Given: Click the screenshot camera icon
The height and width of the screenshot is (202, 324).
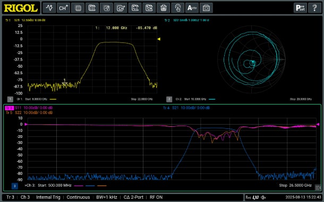Looking at the screenshot, I should point(206,8).
